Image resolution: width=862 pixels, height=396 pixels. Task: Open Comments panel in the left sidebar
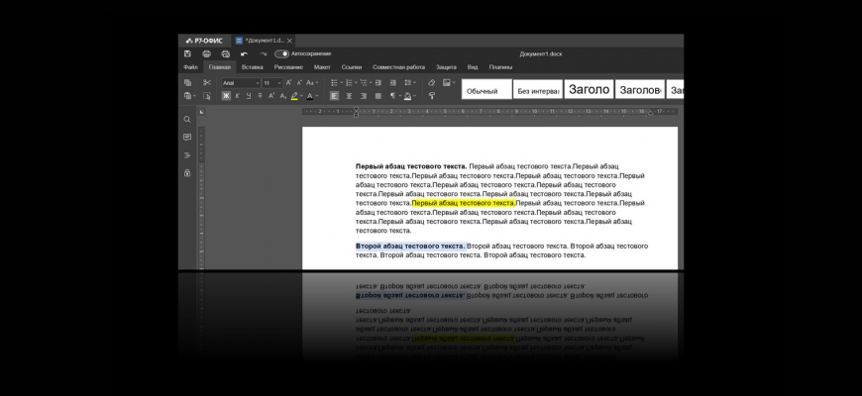click(187, 138)
